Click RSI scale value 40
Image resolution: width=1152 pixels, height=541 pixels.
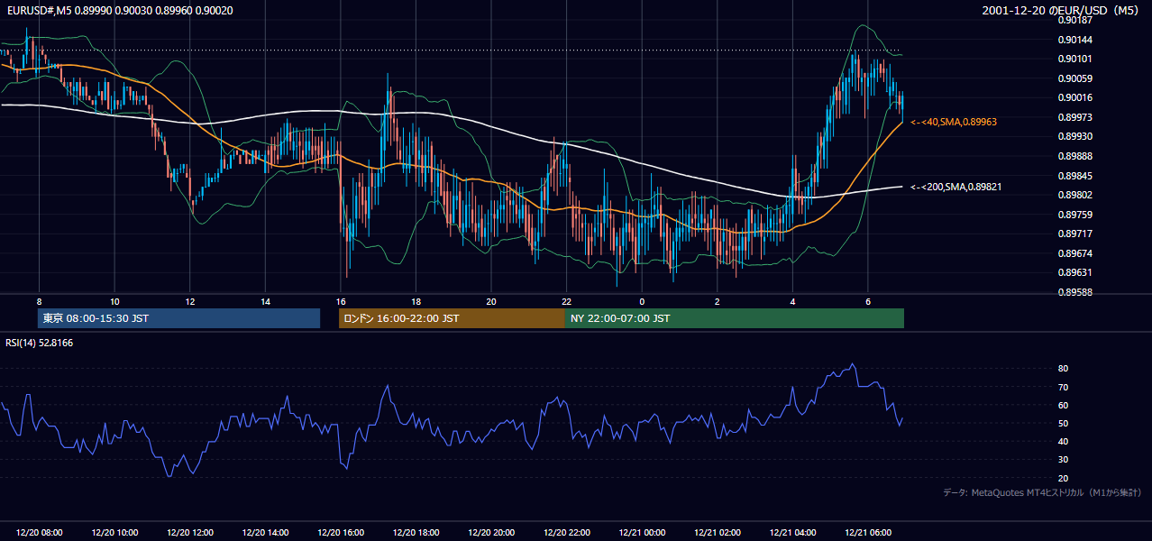(1064, 441)
